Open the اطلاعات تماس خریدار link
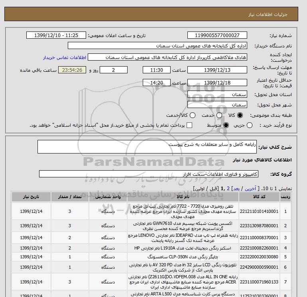Image resolution: width=307 pixels, height=297 pixels. point(65,57)
